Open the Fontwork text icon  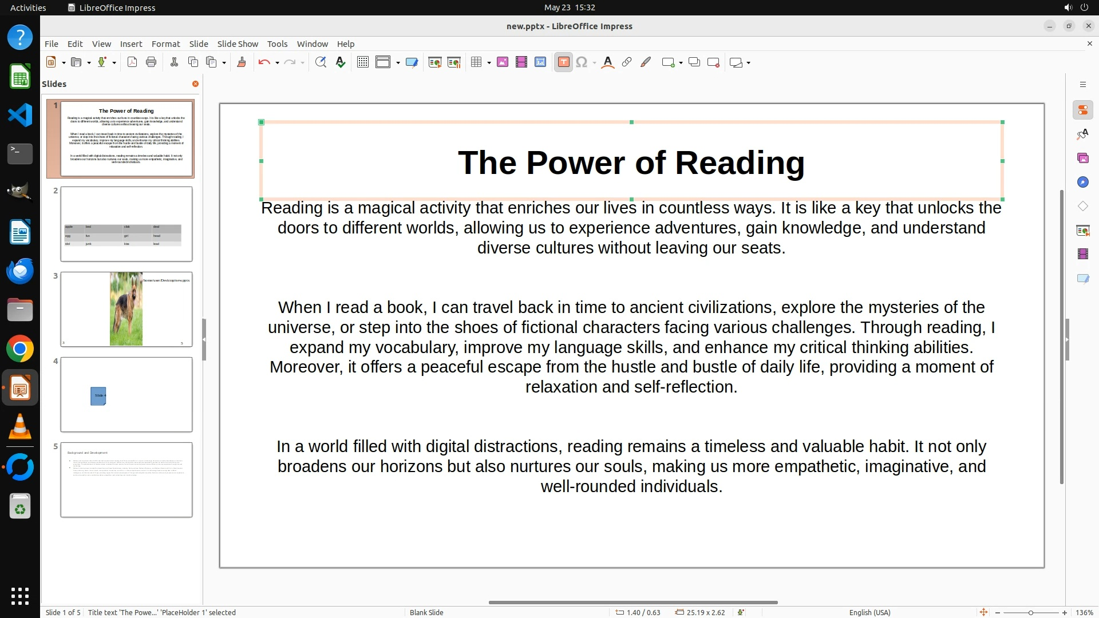tap(608, 62)
